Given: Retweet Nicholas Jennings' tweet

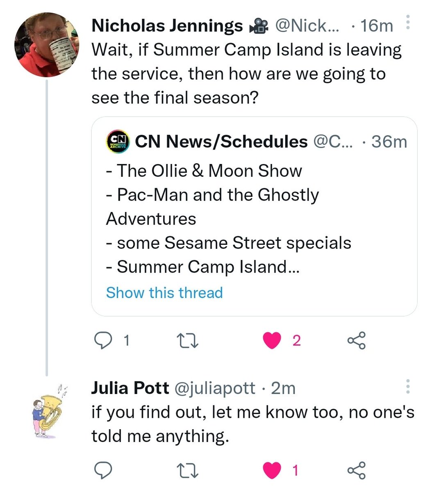Looking at the screenshot, I should (186, 340).
